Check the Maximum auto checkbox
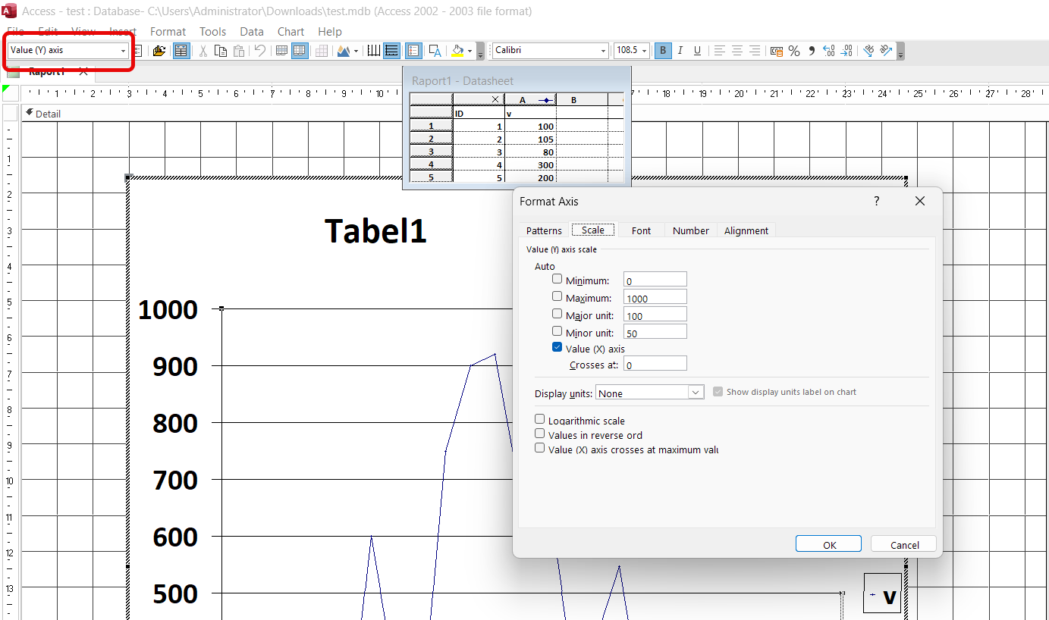1049x620 pixels. [557, 296]
